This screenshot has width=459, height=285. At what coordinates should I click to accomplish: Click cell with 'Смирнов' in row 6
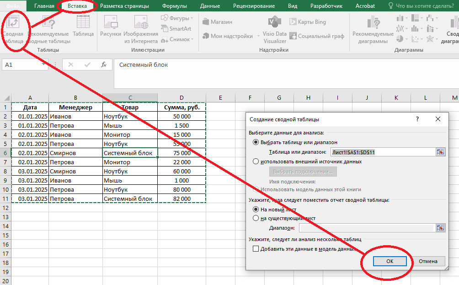(x=75, y=153)
